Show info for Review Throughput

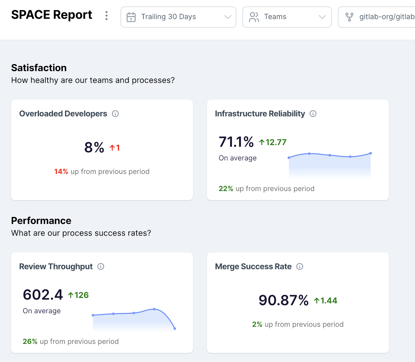[101, 267]
